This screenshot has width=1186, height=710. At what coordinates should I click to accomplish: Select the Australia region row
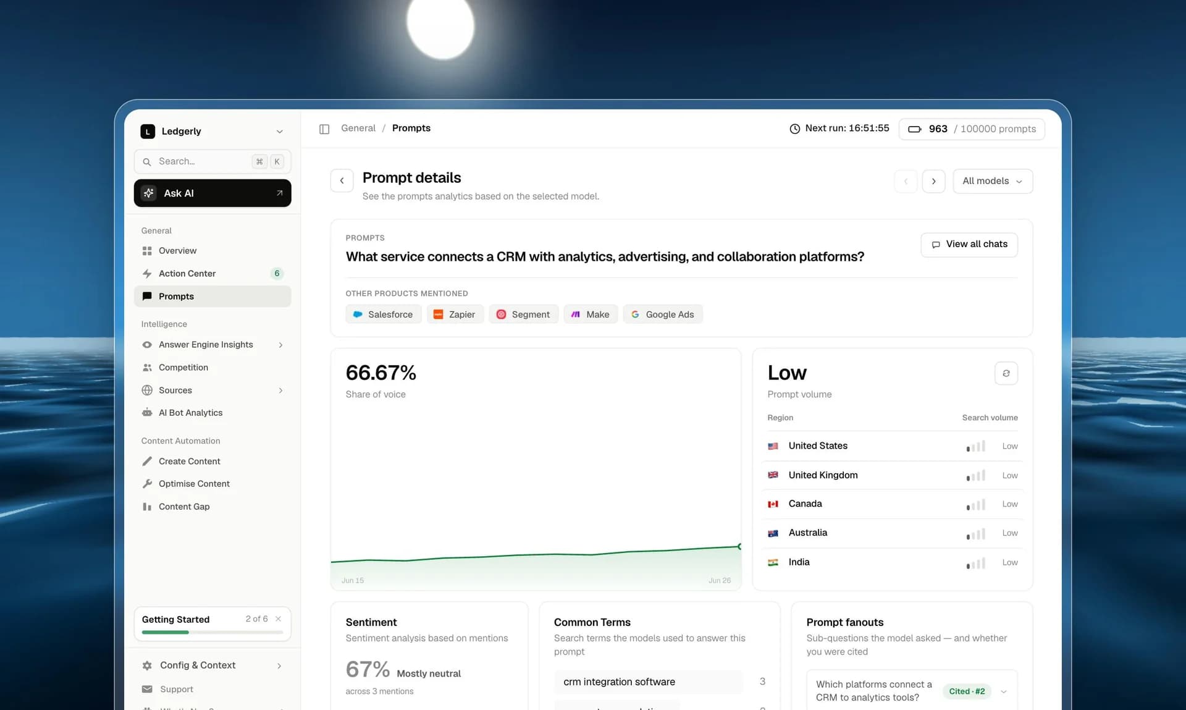click(x=893, y=533)
